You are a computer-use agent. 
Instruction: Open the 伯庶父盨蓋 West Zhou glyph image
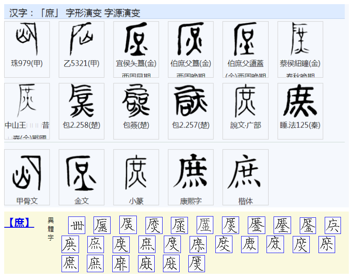[x=245, y=39]
